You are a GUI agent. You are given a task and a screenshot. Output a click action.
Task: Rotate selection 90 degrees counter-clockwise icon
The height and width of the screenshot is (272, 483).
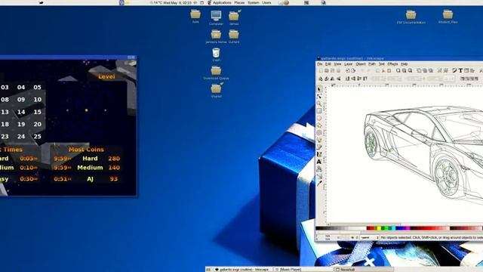[x=320, y=79]
